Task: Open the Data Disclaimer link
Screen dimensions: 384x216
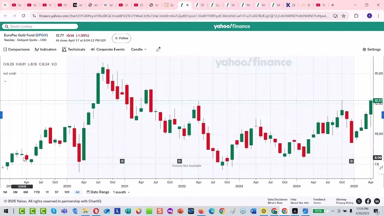Action: [x=277, y=199]
